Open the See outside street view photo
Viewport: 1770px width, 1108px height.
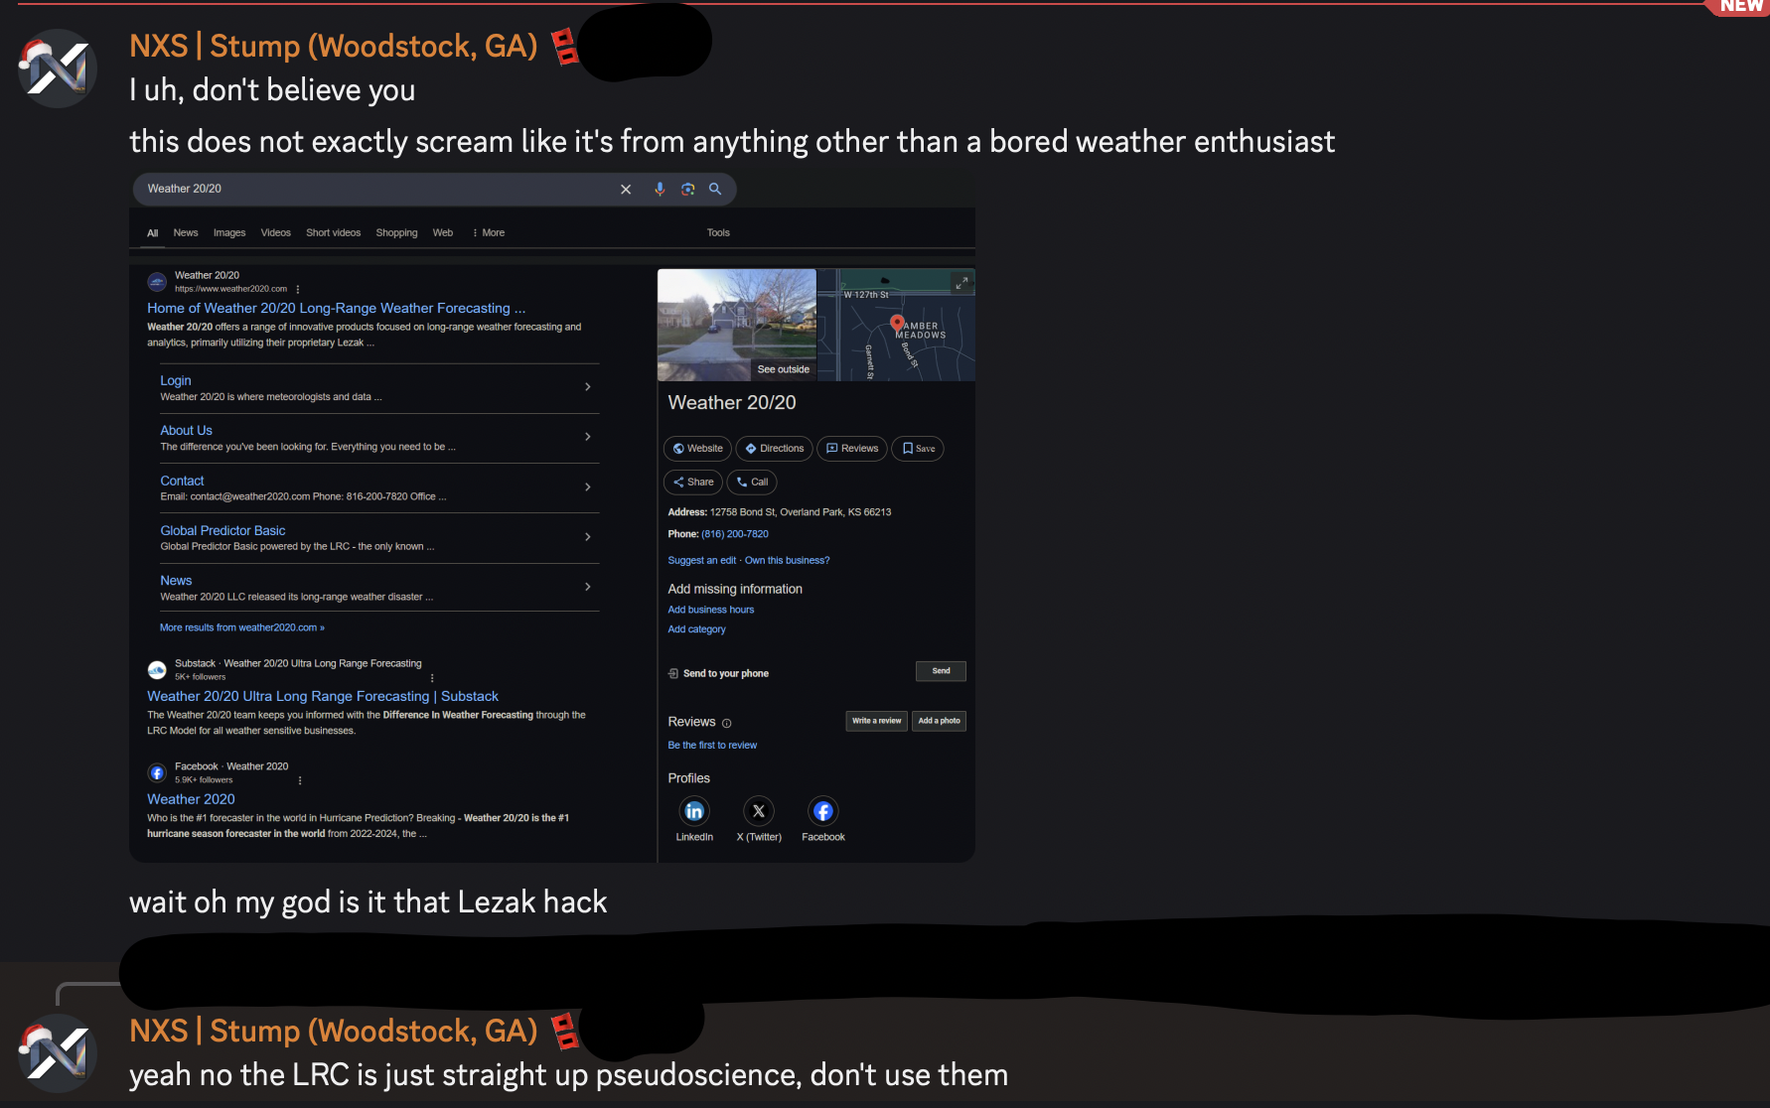[x=737, y=325]
